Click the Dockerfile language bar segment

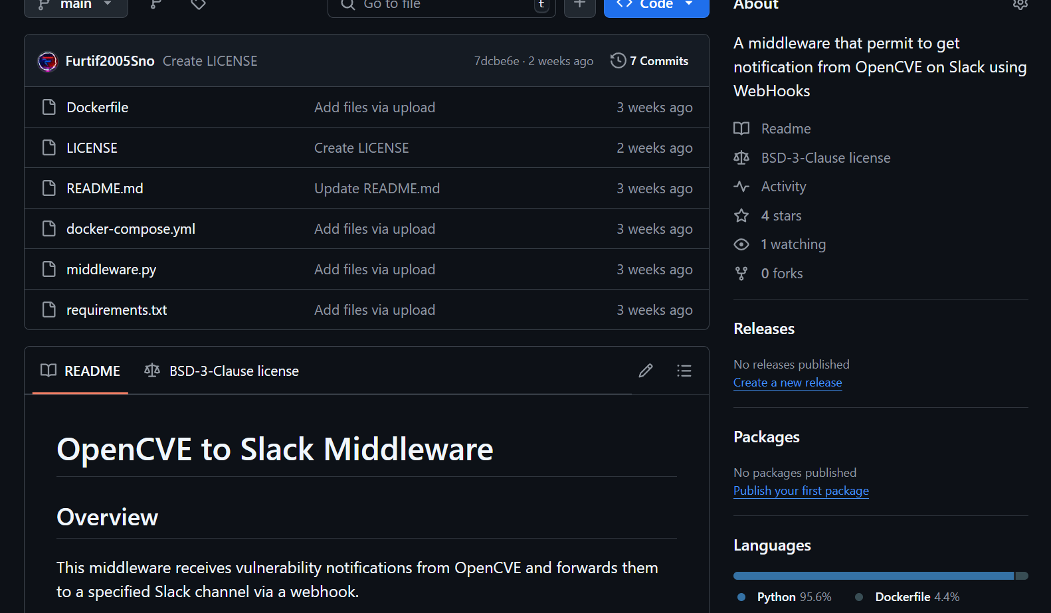(x=1022, y=576)
